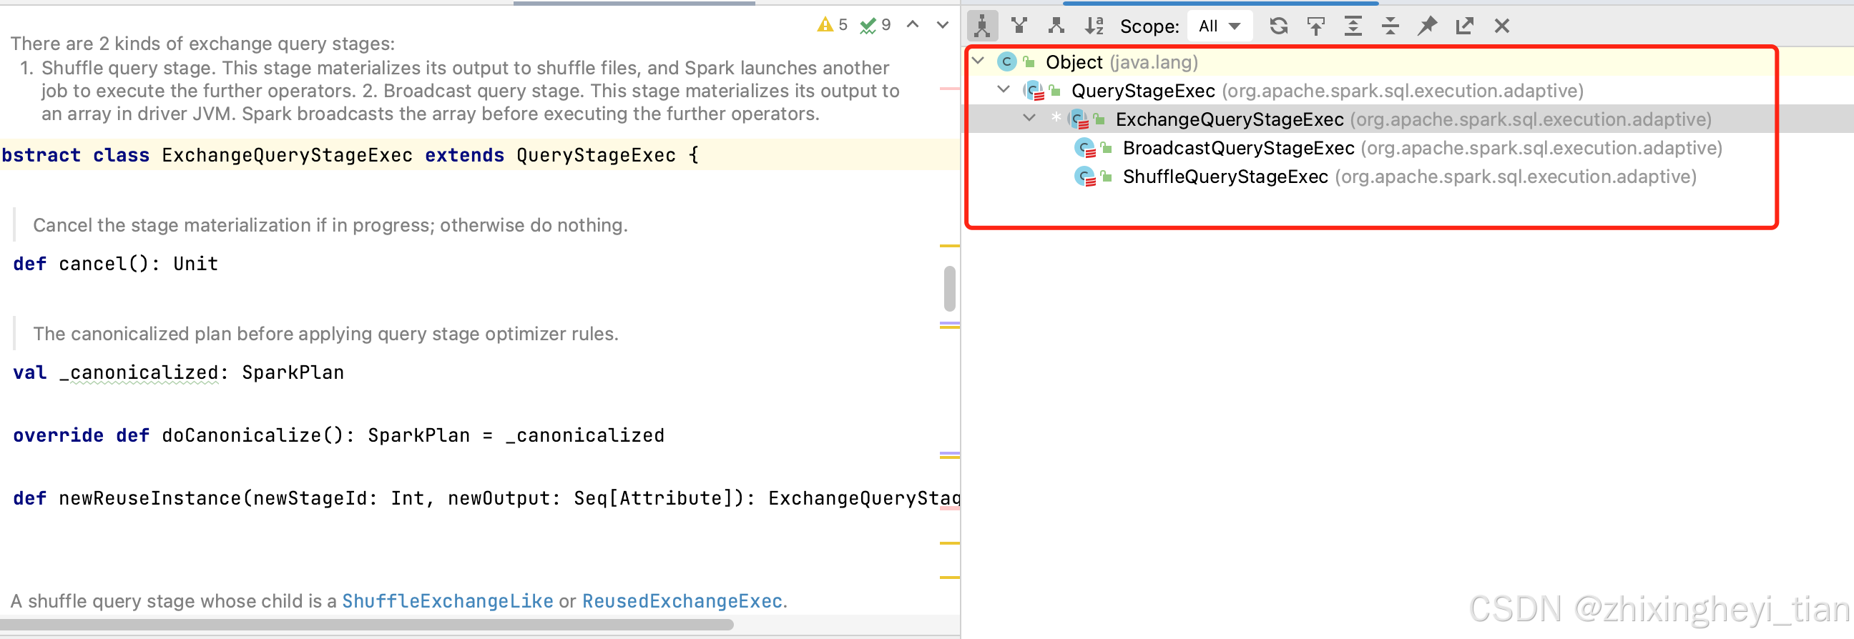Image resolution: width=1854 pixels, height=639 pixels.
Task: Select the class hierarchy view icon
Action: point(982,26)
